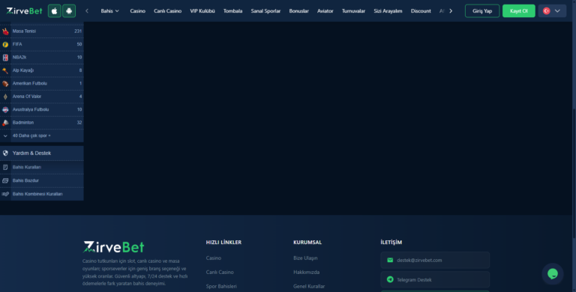
Task: Open the Turnuvalar menu item
Action: tap(353, 11)
